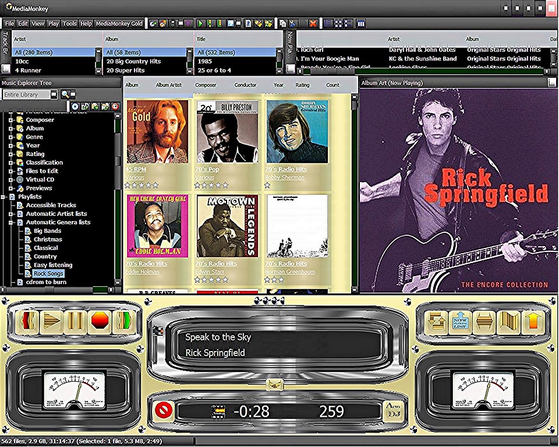Select 10cc in the Artist filter list
This screenshot has width=559, height=447.
coord(54,61)
